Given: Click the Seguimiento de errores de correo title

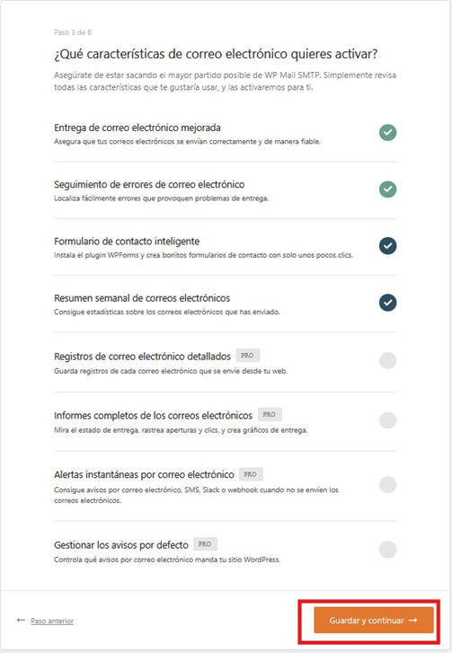Looking at the screenshot, I should coord(149,184).
